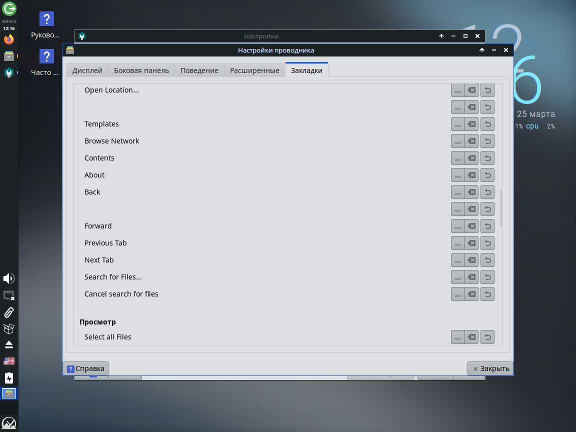Viewport: 576px width, 432px height.
Task: Clear the Browse Network shortcut
Action: (471, 141)
